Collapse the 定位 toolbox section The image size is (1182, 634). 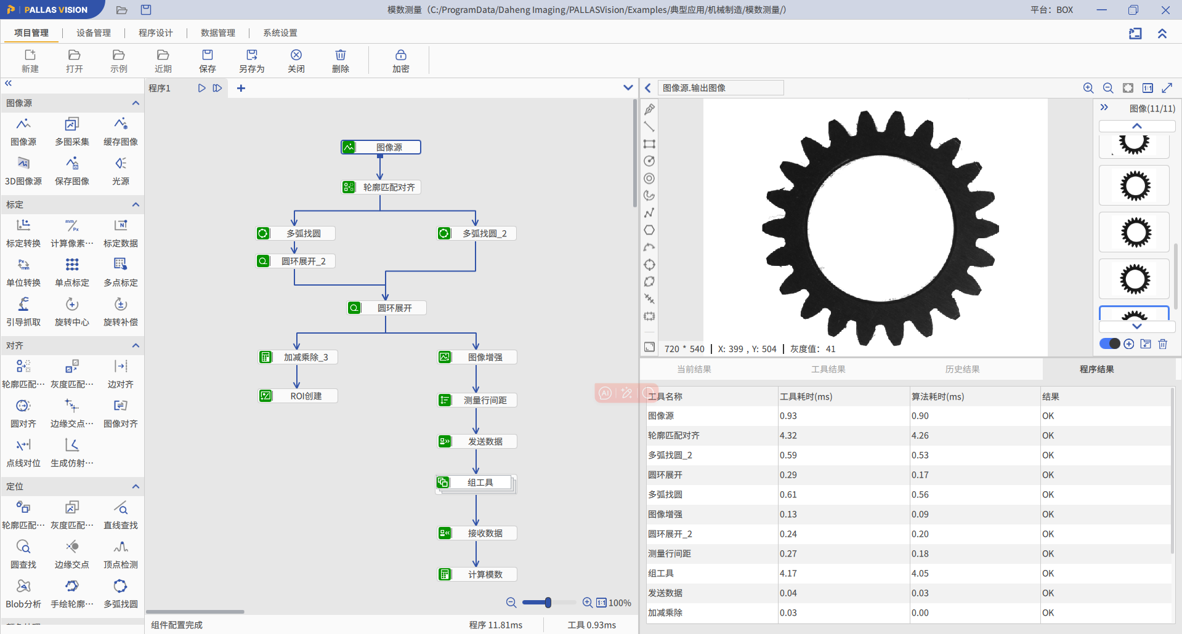tap(136, 486)
